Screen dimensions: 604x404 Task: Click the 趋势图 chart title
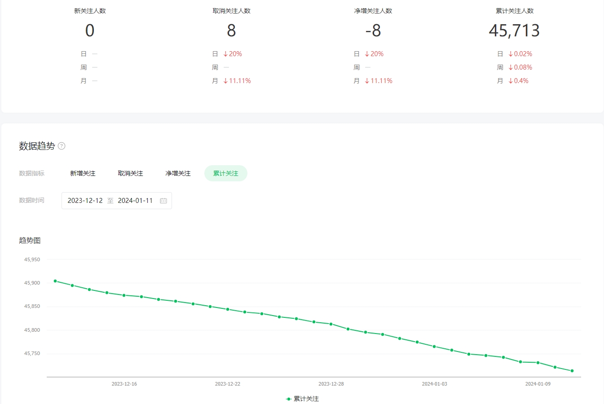click(x=30, y=240)
